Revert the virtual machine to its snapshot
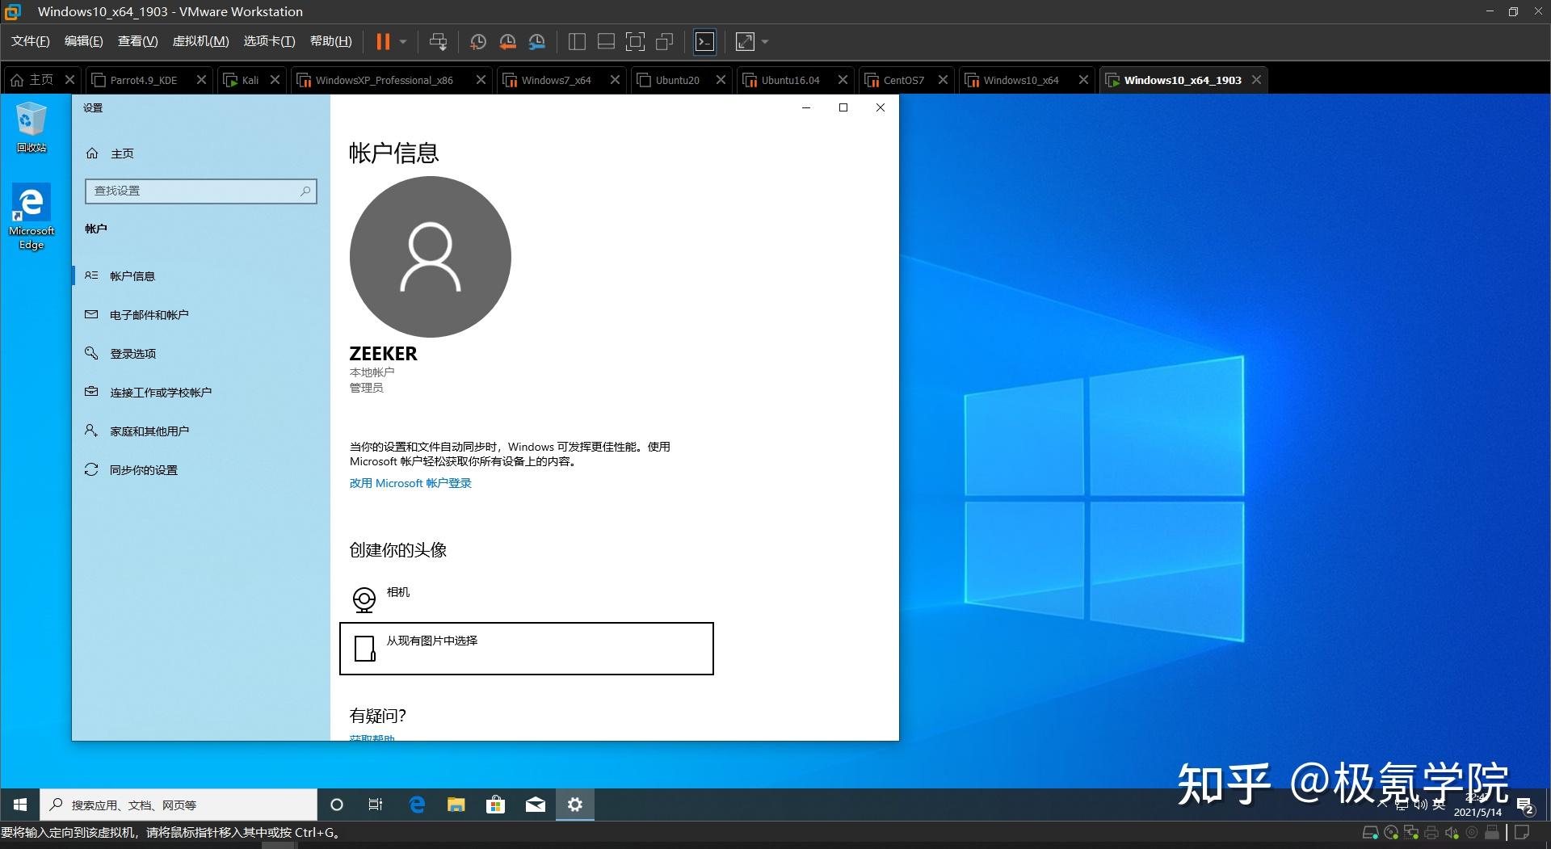 click(507, 41)
